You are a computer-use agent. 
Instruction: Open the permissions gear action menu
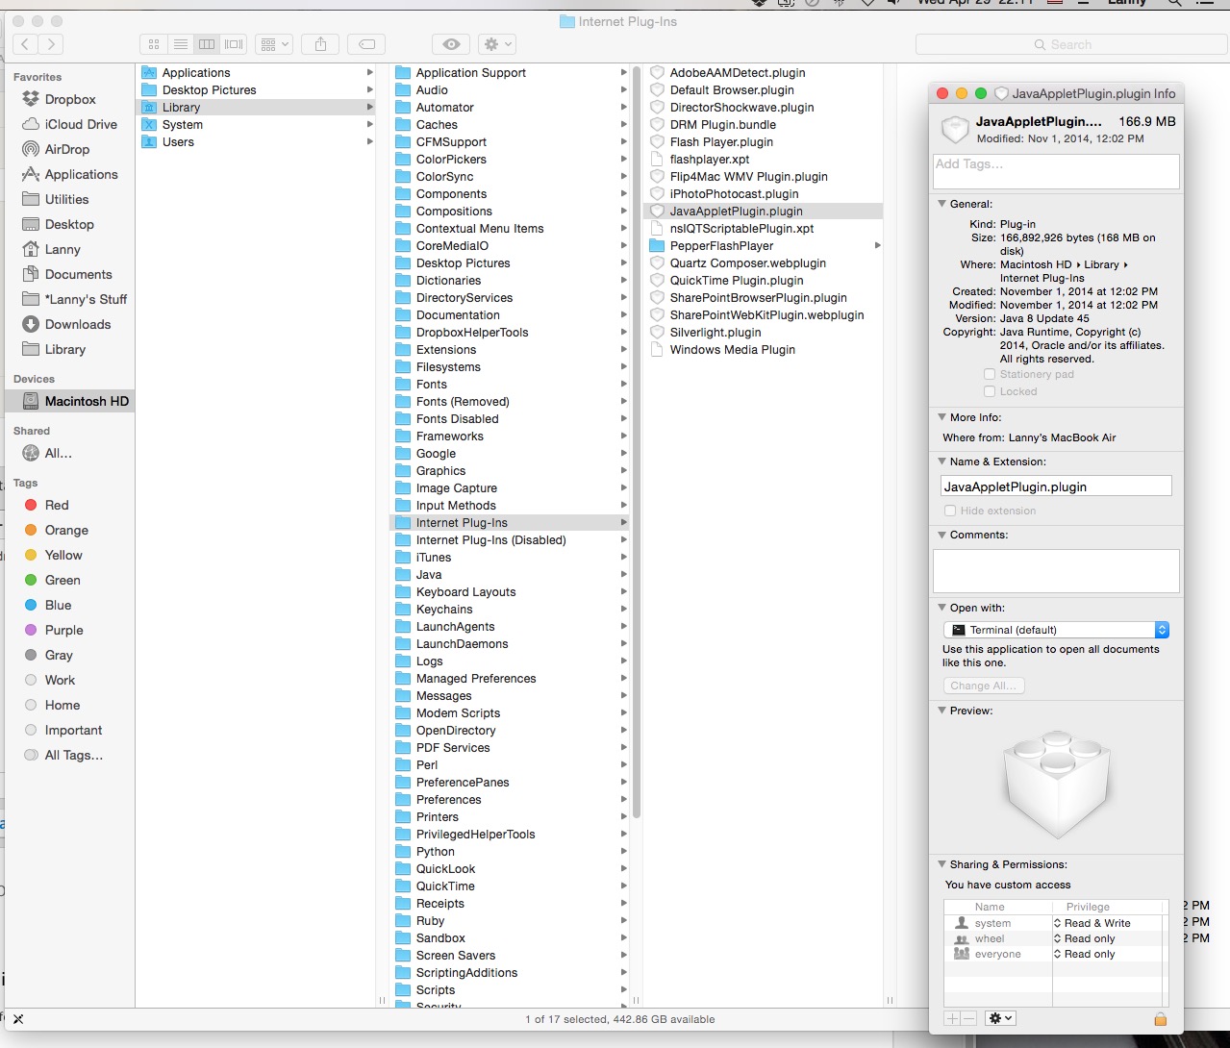point(1001,1018)
